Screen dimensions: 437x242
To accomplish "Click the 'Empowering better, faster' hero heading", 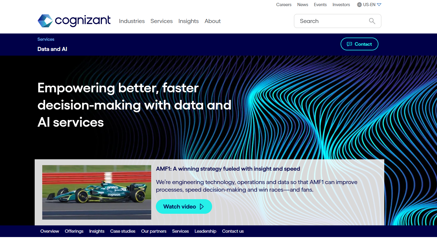I will tap(134, 105).
